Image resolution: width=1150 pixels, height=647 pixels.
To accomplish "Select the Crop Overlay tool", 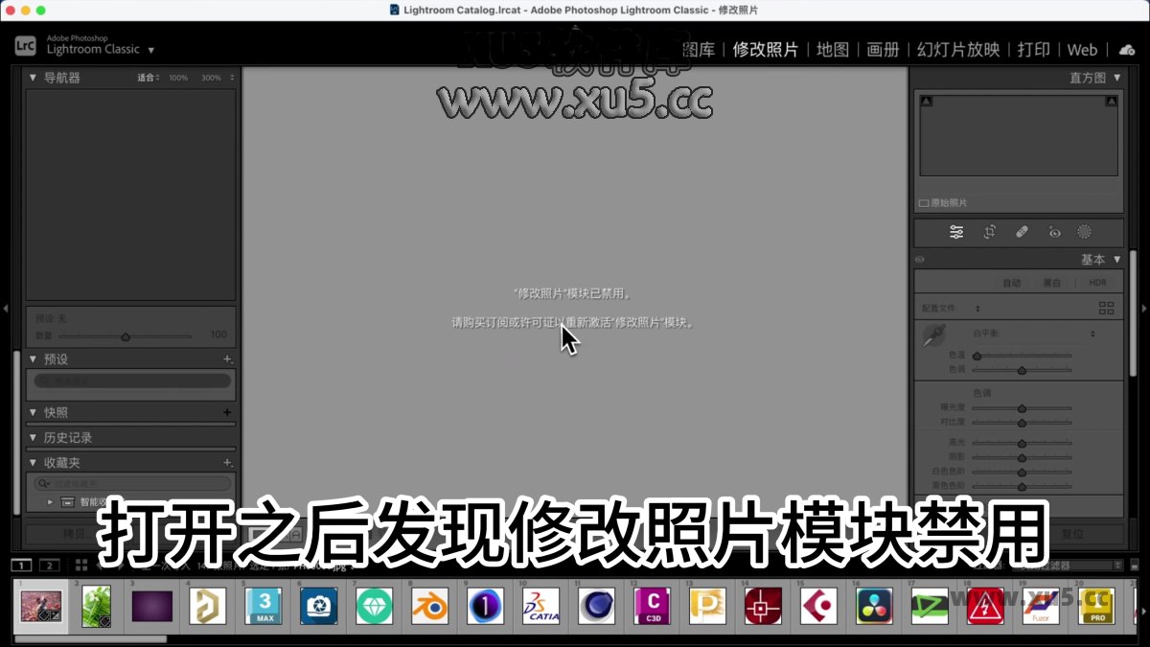I will (990, 232).
